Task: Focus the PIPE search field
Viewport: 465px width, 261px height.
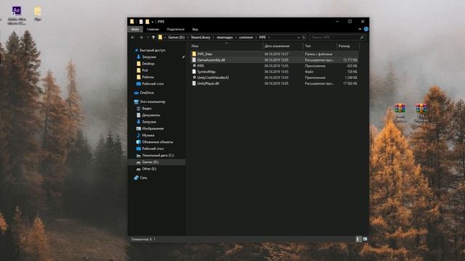Action: (x=335, y=38)
